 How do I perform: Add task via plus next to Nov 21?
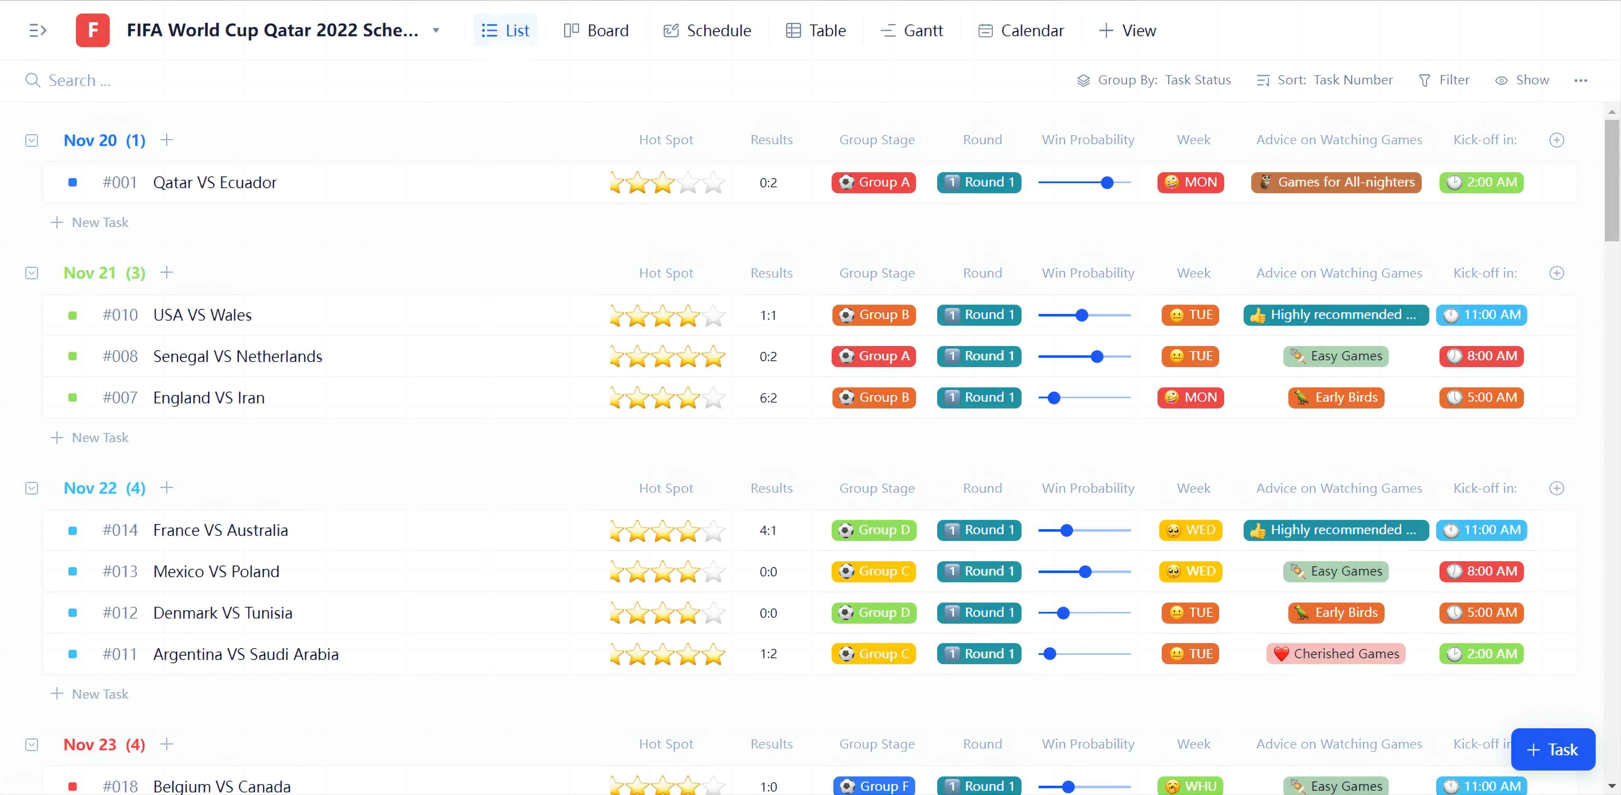click(x=166, y=272)
